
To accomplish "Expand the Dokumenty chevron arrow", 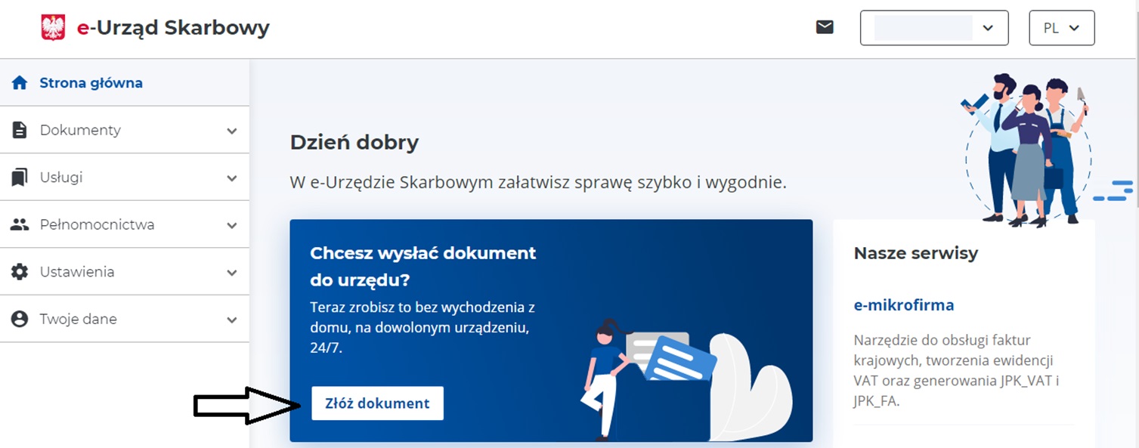I will pyautogui.click(x=232, y=131).
